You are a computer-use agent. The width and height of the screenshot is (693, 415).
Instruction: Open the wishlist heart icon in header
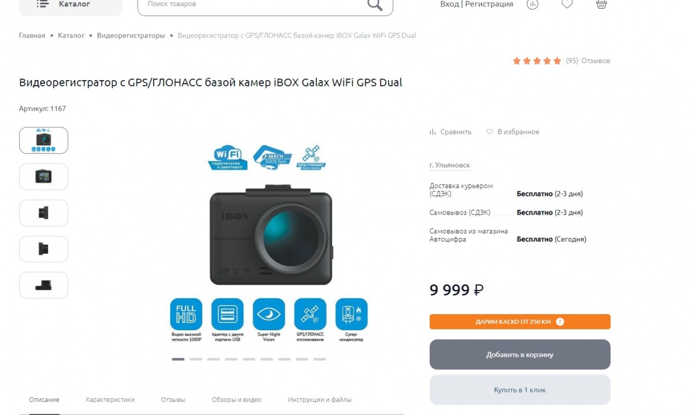pos(567,4)
